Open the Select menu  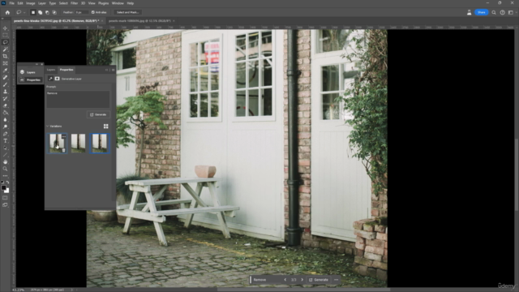point(63,3)
